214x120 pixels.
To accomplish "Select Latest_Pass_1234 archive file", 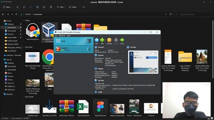I will click(x=67, y=108).
